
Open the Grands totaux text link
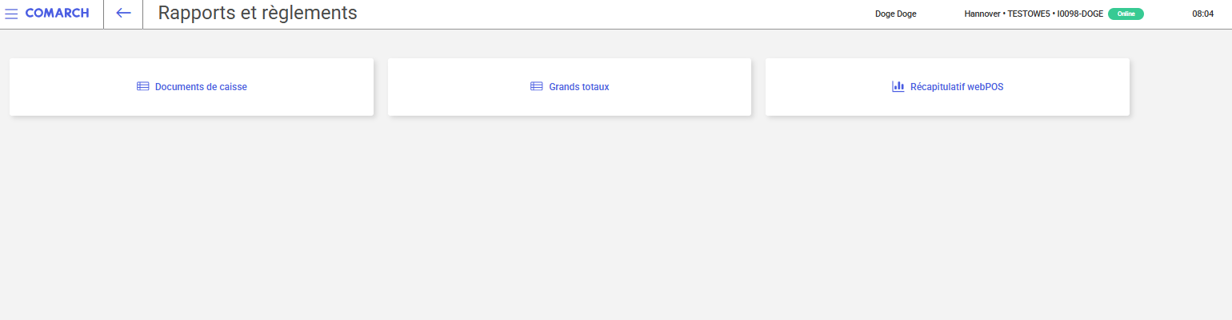pos(578,87)
